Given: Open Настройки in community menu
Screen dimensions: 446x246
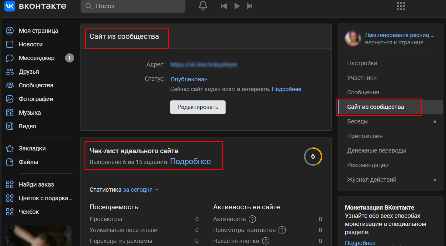Looking at the screenshot, I should [x=390, y=63].
